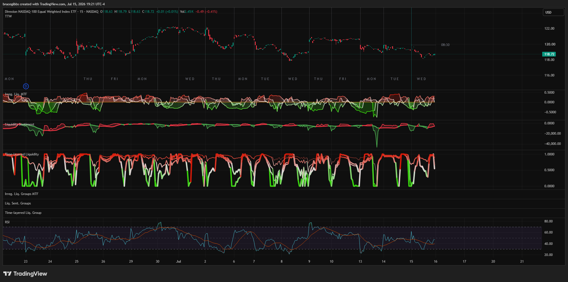Image resolution: width=568 pixels, height=282 pixels.
Task: Click date 10 on the time axis
Action: pyautogui.click(x=331, y=262)
